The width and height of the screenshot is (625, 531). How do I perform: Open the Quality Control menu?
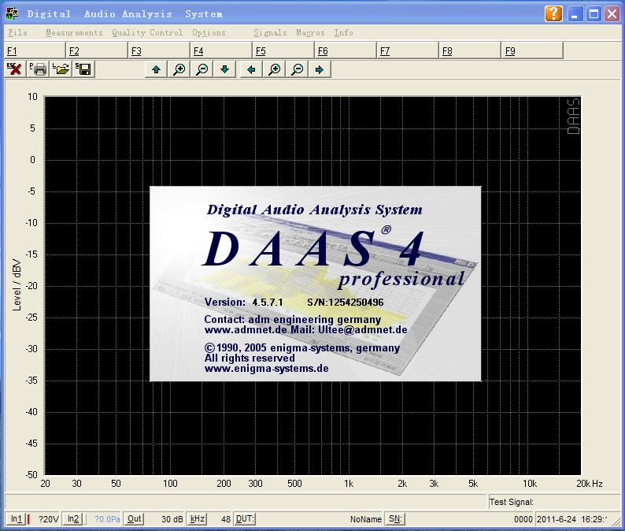pyautogui.click(x=147, y=33)
